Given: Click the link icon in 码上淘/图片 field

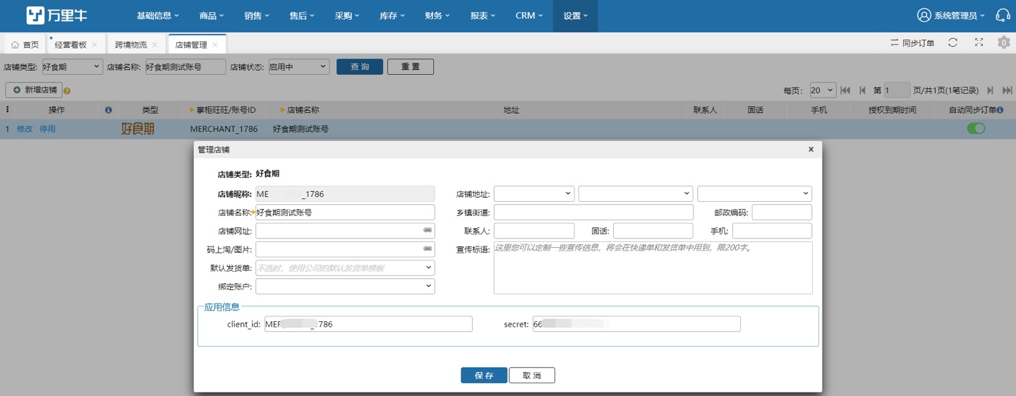Looking at the screenshot, I should [428, 248].
